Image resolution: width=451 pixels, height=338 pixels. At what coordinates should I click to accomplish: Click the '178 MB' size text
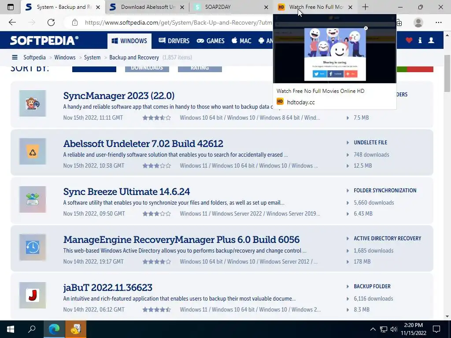tap(362, 261)
